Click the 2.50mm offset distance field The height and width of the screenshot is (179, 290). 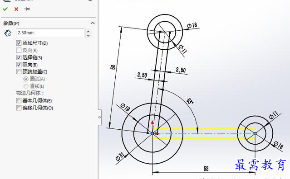50,33
